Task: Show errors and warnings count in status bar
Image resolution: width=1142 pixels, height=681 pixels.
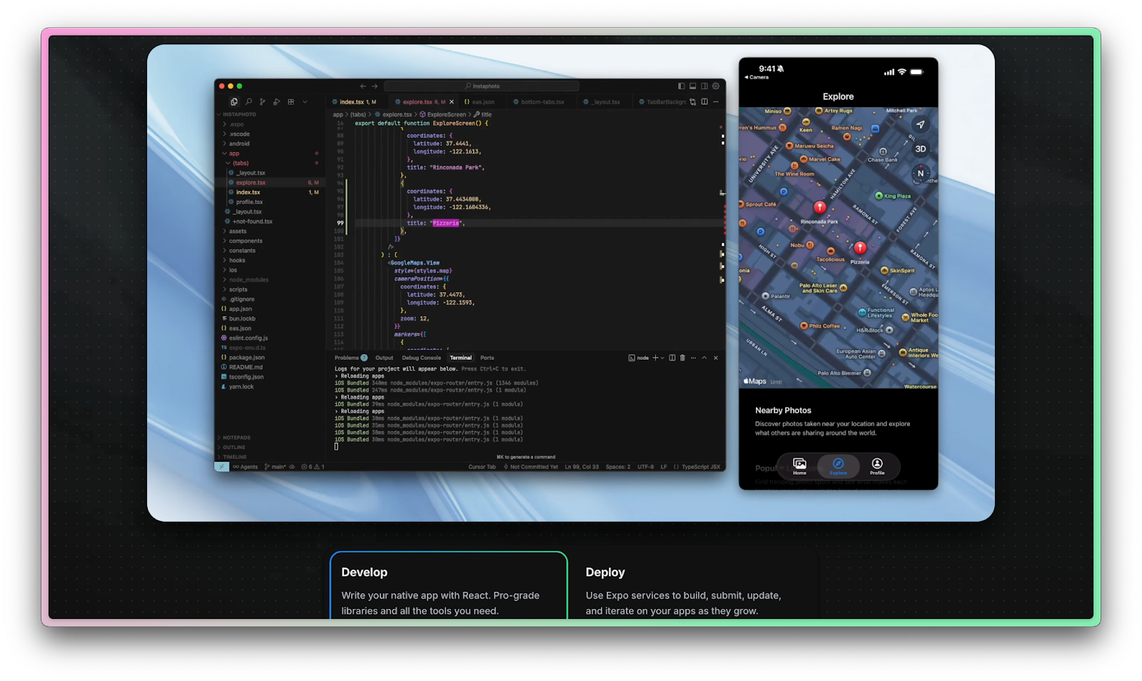Action: (x=313, y=467)
